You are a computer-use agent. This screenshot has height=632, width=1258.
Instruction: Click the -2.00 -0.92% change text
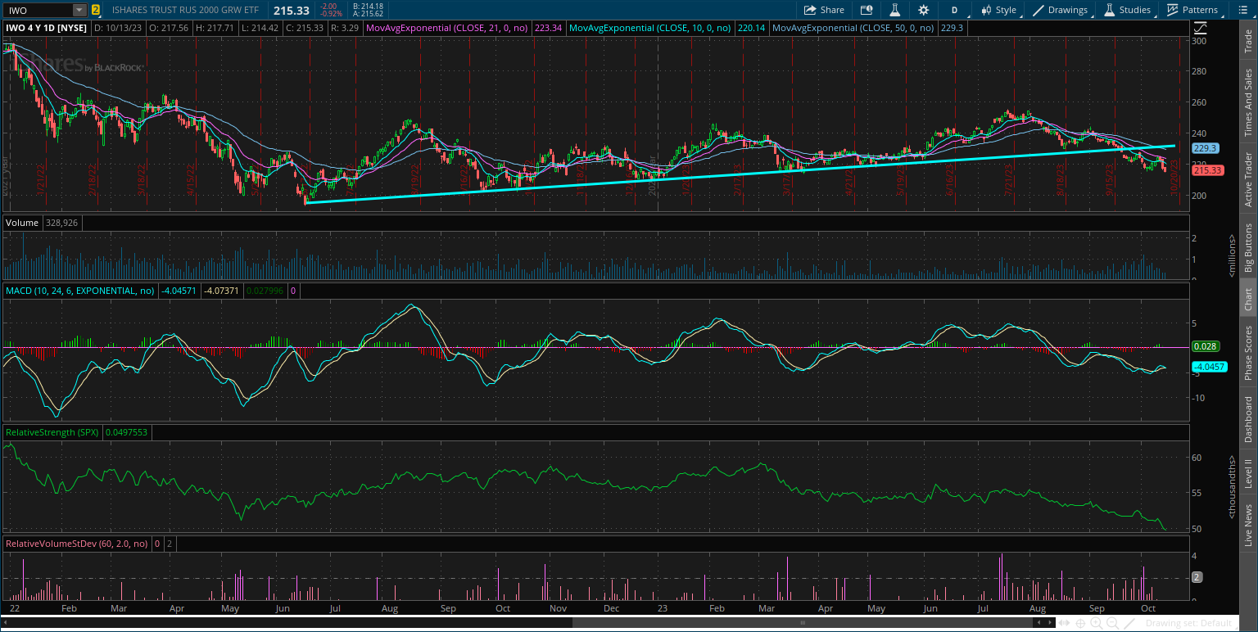tap(330, 10)
